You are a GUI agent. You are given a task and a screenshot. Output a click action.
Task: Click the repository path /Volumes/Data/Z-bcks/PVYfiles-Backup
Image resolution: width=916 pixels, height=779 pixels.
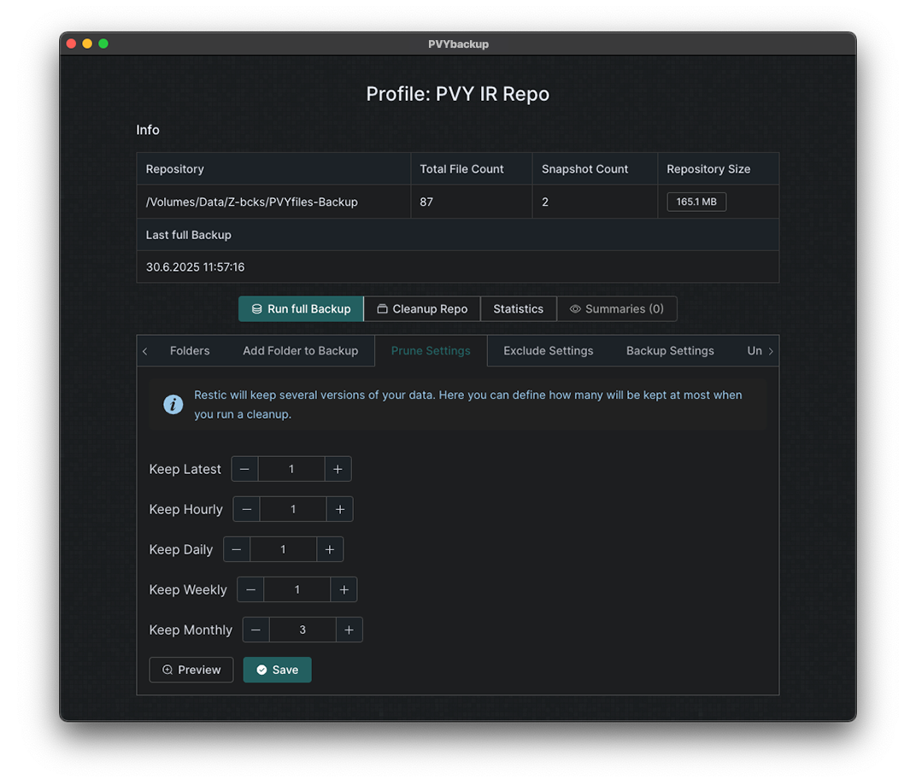[x=252, y=202]
